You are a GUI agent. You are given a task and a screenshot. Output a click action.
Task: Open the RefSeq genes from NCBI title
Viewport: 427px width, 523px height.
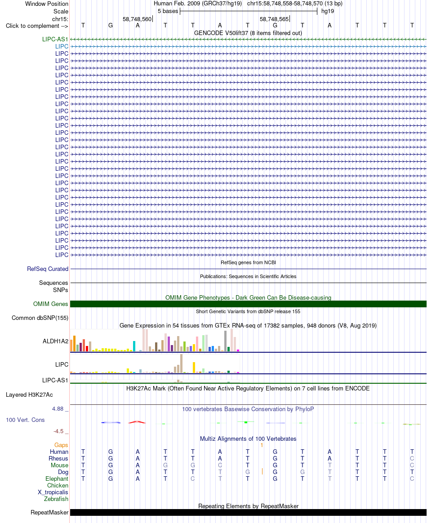click(x=248, y=262)
